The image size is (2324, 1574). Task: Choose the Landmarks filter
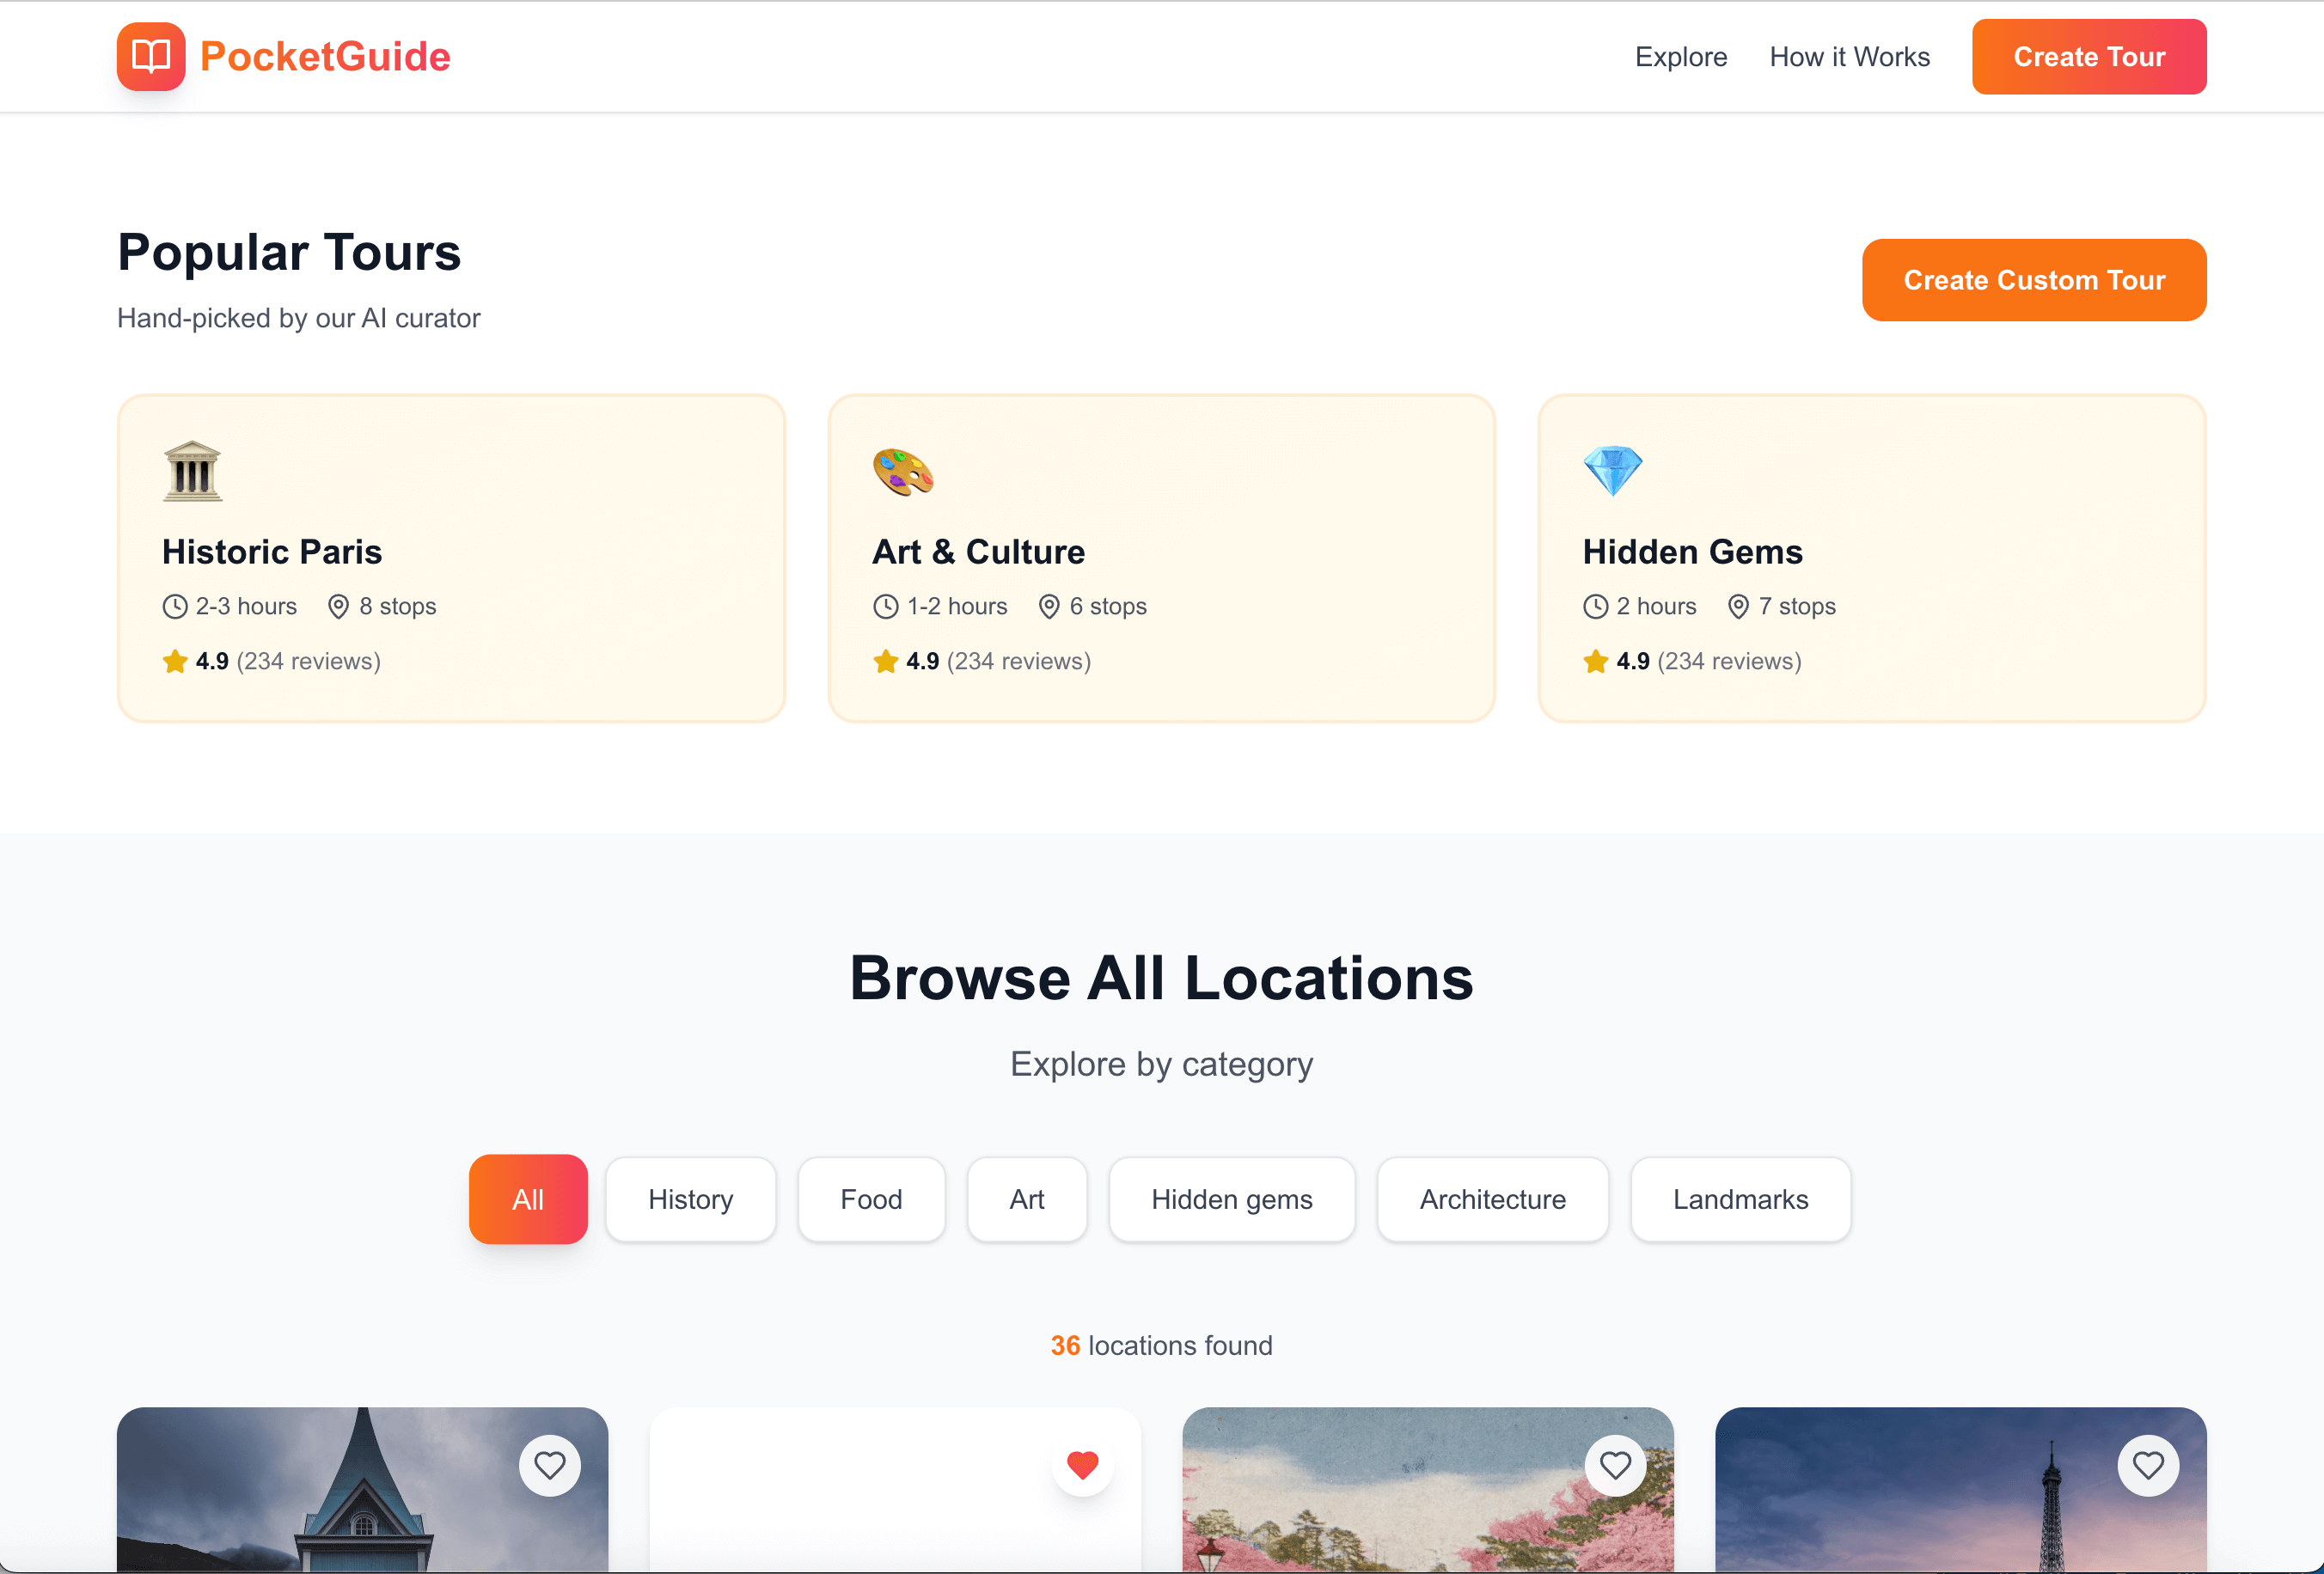[1740, 1199]
